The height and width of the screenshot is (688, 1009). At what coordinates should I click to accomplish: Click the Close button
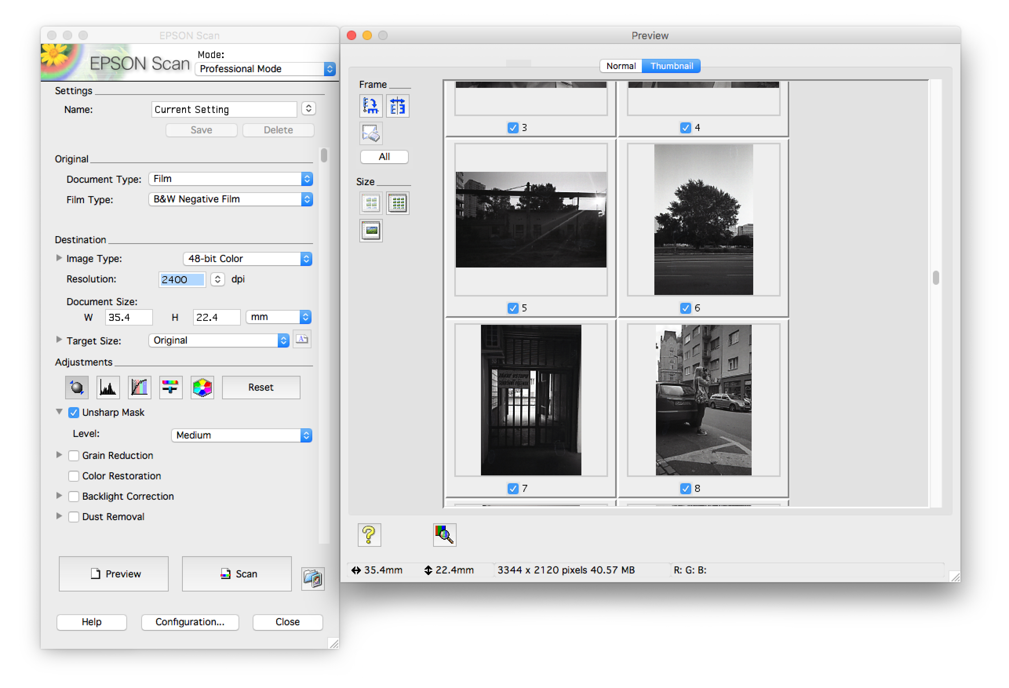288,622
